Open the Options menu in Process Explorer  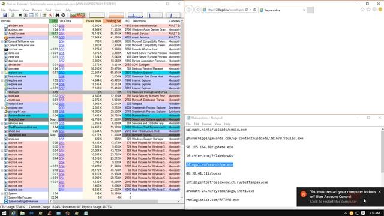[x=14, y=10]
